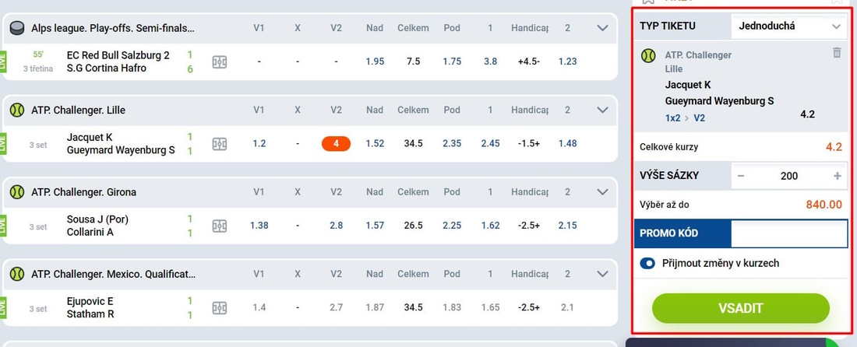The height and width of the screenshot is (347, 857).
Task: Click the VSADIT button to place the bet
Action: coord(741,308)
